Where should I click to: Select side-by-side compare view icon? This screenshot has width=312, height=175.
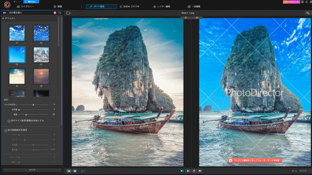click(x=75, y=171)
